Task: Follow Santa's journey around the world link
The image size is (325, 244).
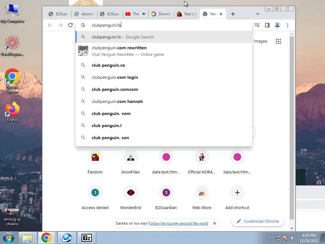Action: (x=178, y=223)
